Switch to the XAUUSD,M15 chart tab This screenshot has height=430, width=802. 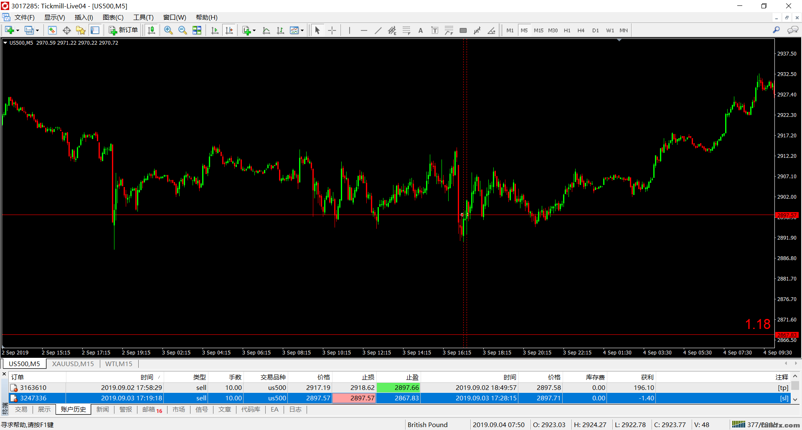[x=73, y=364]
